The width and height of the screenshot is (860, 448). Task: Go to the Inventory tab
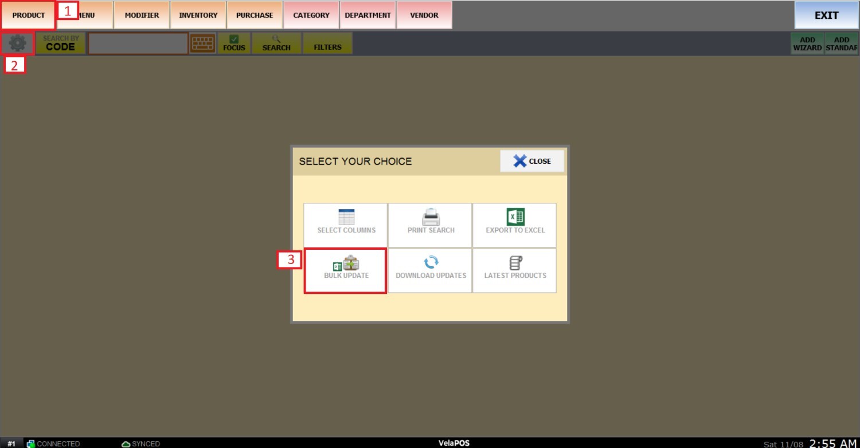[x=198, y=15]
